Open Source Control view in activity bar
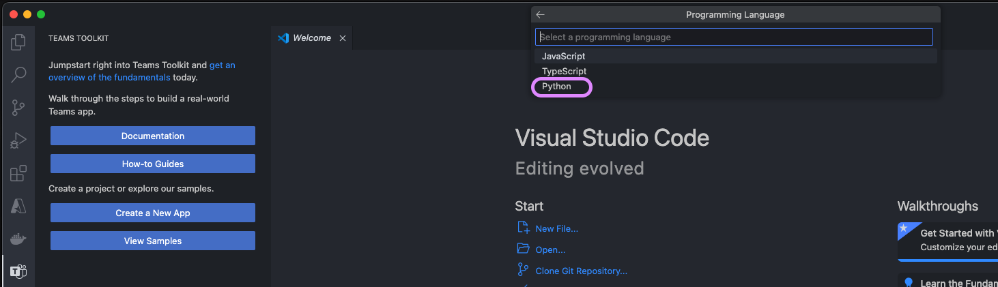 (x=18, y=107)
